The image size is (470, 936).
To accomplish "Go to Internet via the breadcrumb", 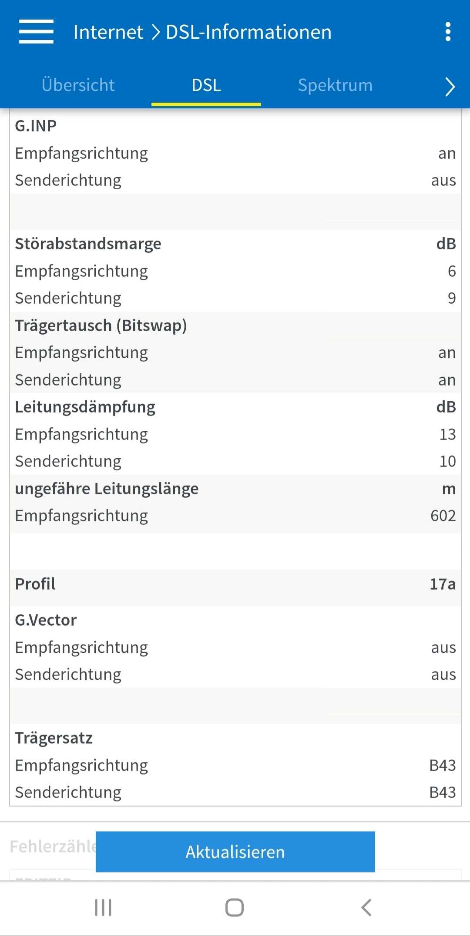I will click(108, 32).
